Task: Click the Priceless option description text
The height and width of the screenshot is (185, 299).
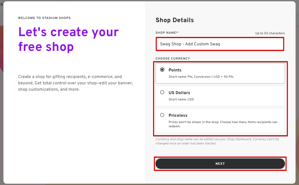Action: coord(223,124)
